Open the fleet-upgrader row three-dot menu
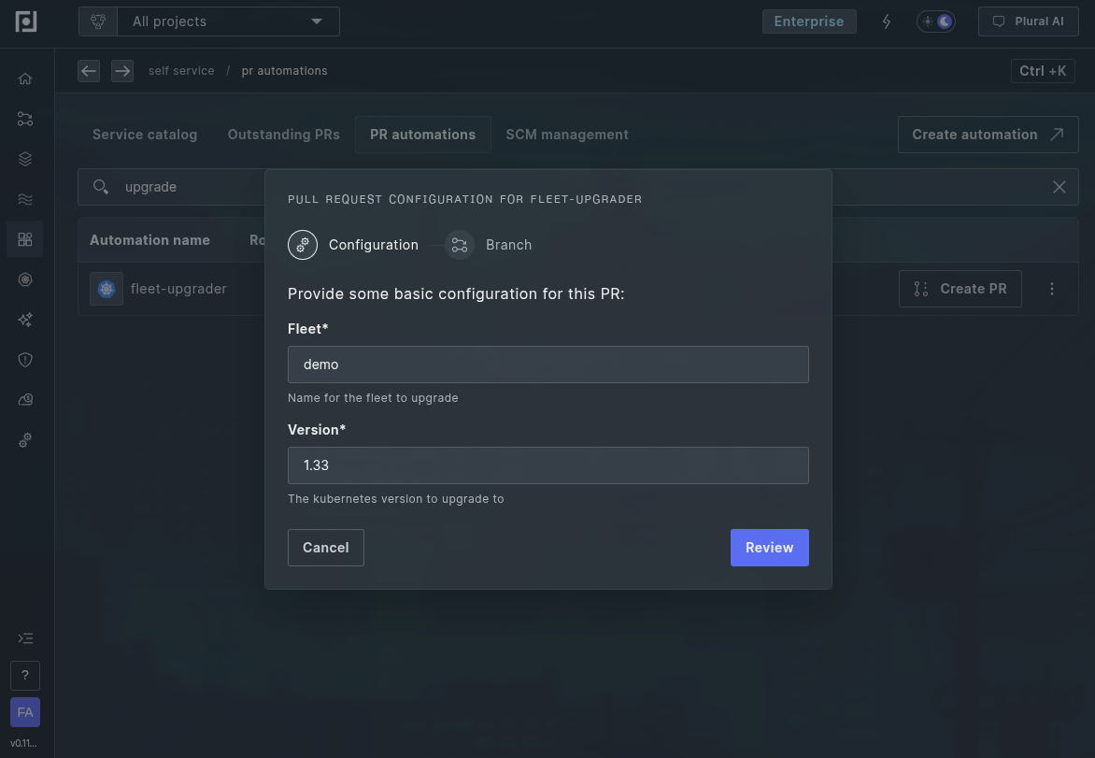Screen dimensions: 1095x758 [x=1052, y=289]
